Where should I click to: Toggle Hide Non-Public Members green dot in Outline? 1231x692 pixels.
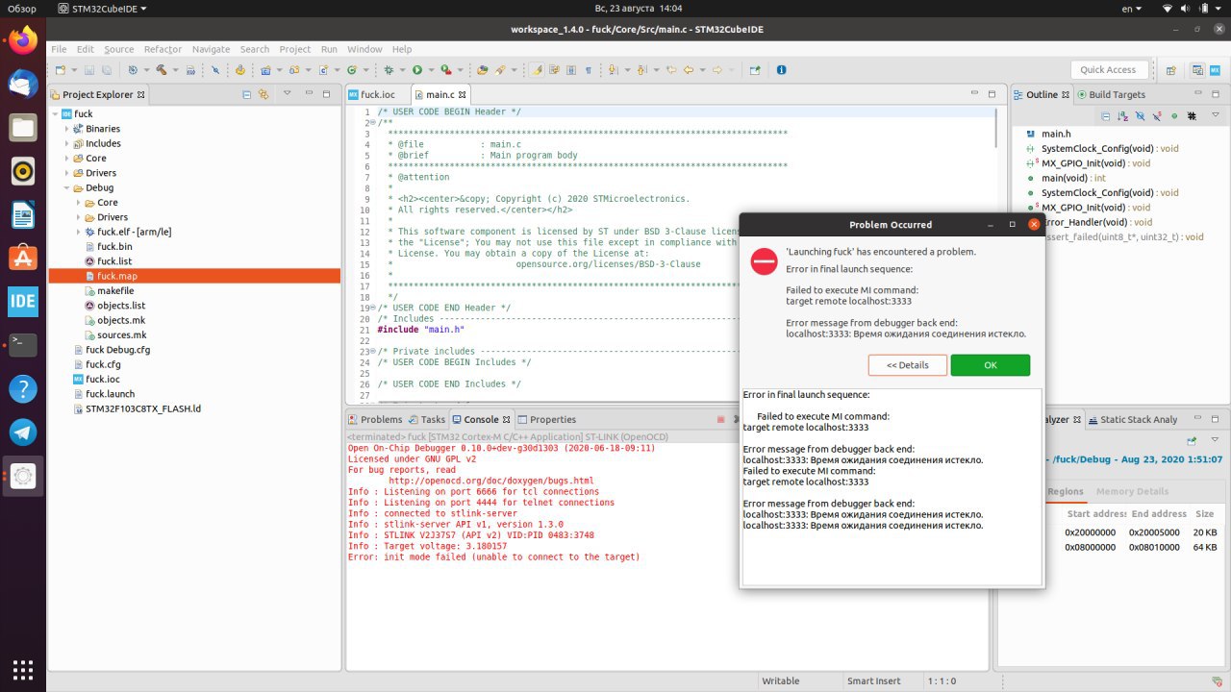1174,115
